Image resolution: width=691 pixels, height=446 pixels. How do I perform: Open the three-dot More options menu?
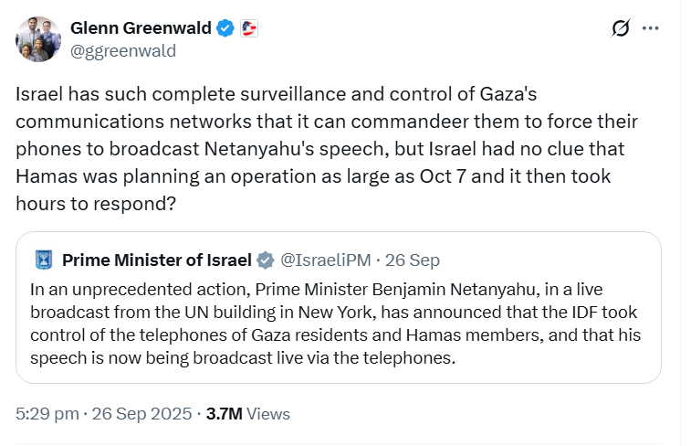(650, 28)
